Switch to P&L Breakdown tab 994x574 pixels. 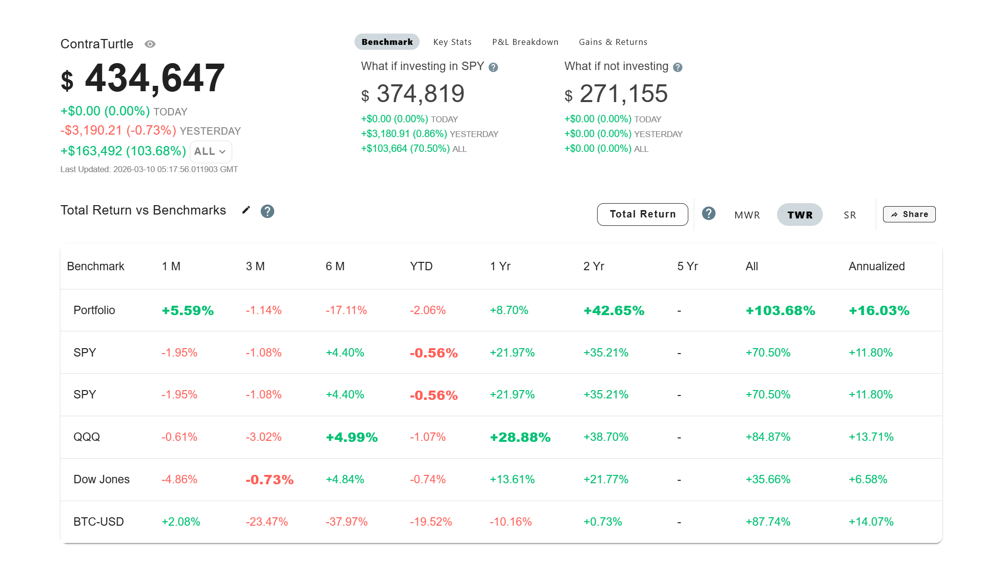pos(525,42)
